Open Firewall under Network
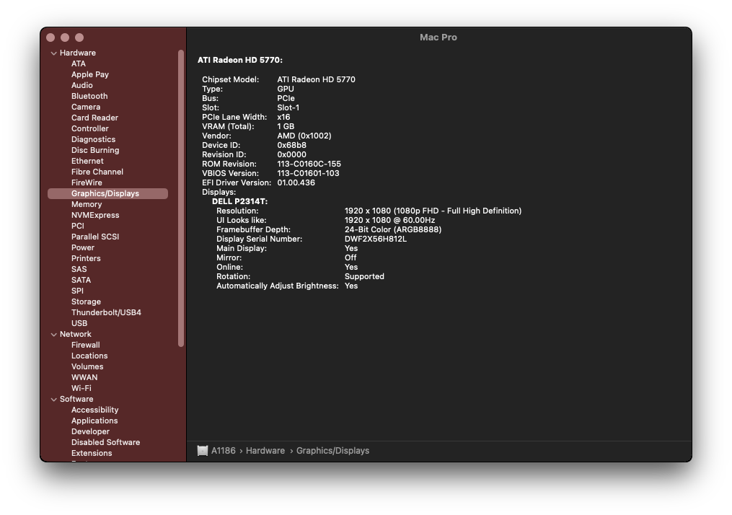This screenshot has width=732, height=515. tap(85, 345)
